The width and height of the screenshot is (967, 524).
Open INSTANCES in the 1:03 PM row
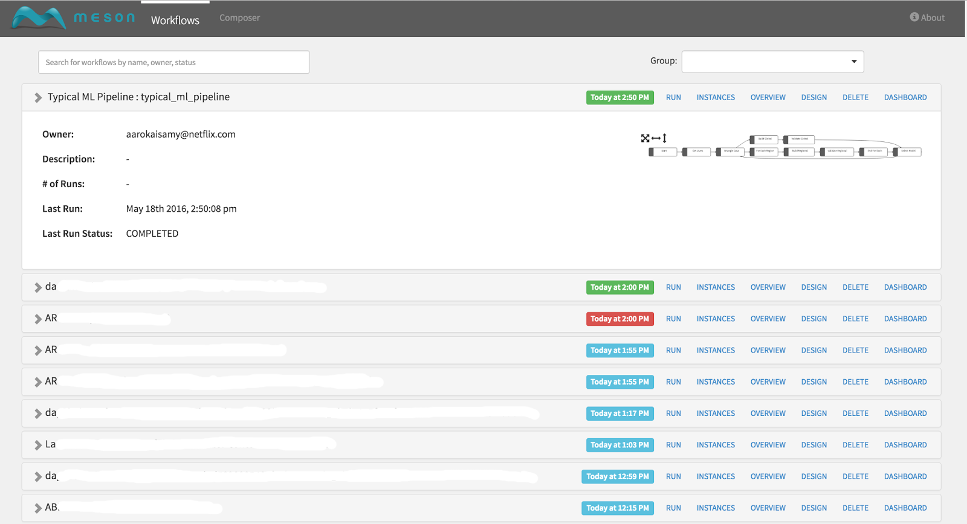point(716,445)
